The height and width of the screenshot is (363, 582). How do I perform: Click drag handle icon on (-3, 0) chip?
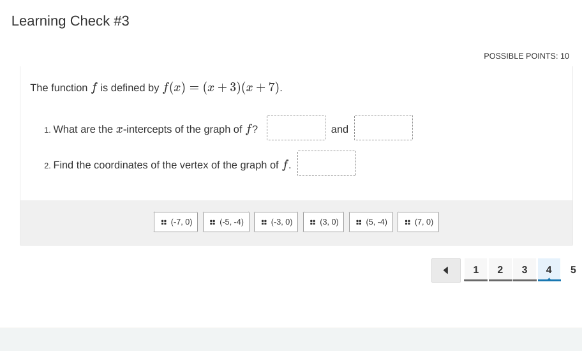coord(264,222)
